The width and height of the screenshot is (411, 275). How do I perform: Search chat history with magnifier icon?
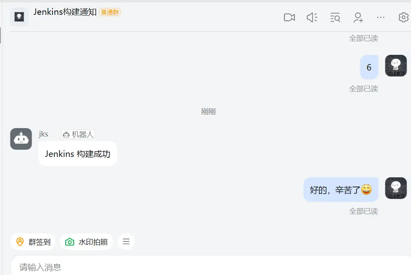tap(335, 18)
